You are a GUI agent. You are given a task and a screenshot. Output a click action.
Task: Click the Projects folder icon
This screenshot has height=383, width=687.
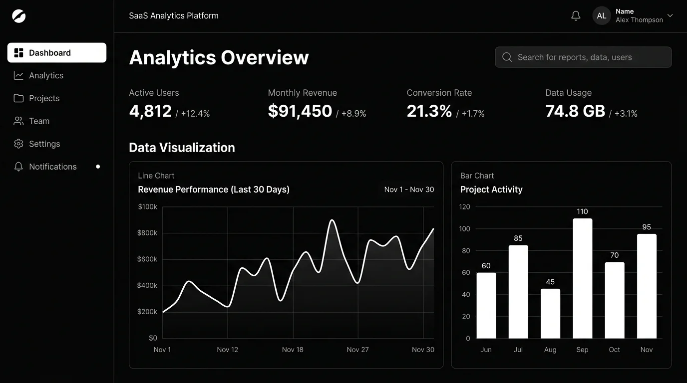[x=18, y=98]
